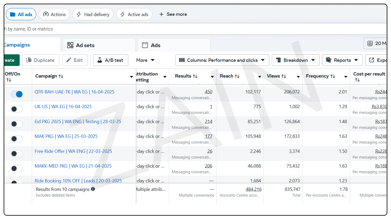This screenshot has height=219, width=391.
Task: Open the date range picker
Action: pos(375,43)
